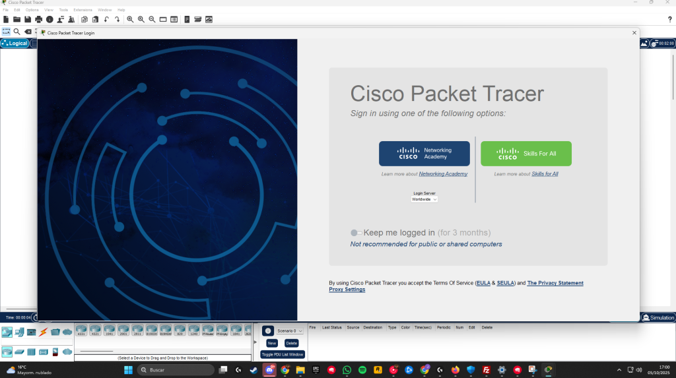Select the 2911 router device
676x378 pixels.
137,330
